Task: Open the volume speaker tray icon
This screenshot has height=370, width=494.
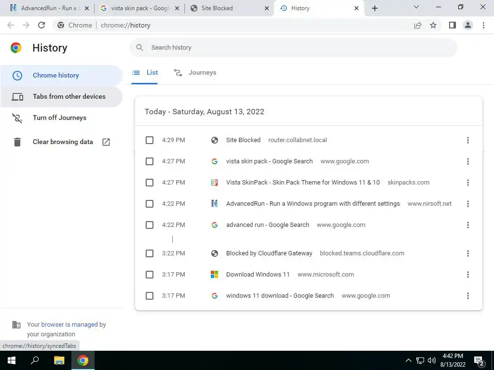Action: pos(432,360)
